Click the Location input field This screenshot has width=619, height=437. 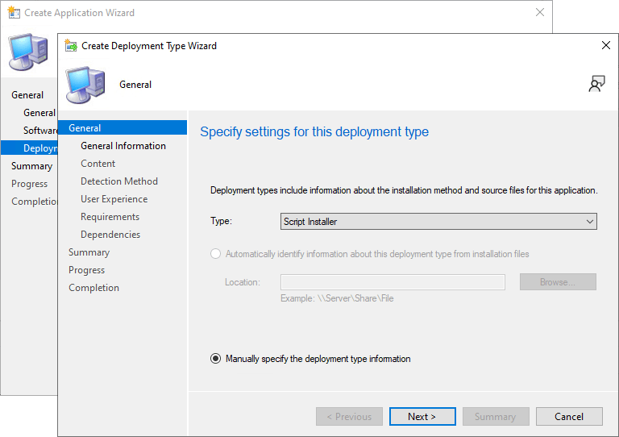393,282
